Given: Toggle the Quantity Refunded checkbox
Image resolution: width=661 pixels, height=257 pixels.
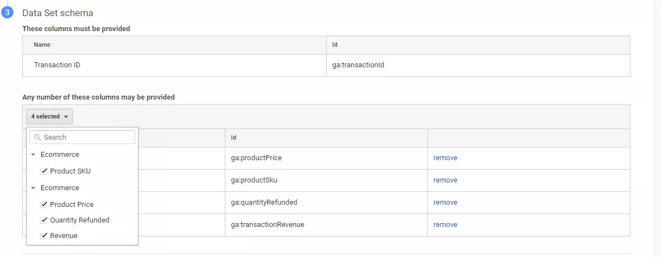Looking at the screenshot, I should (x=43, y=220).
